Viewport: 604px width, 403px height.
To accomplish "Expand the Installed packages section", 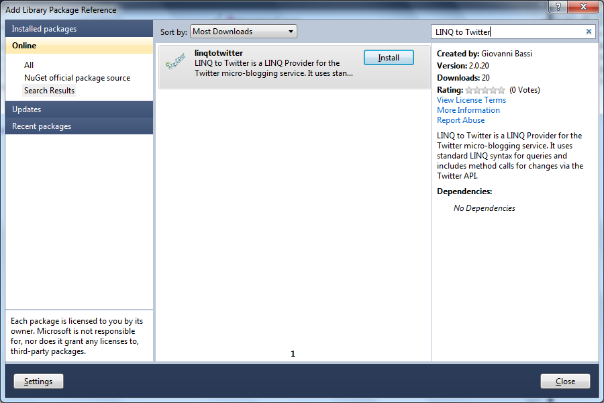I will (79, 29).
